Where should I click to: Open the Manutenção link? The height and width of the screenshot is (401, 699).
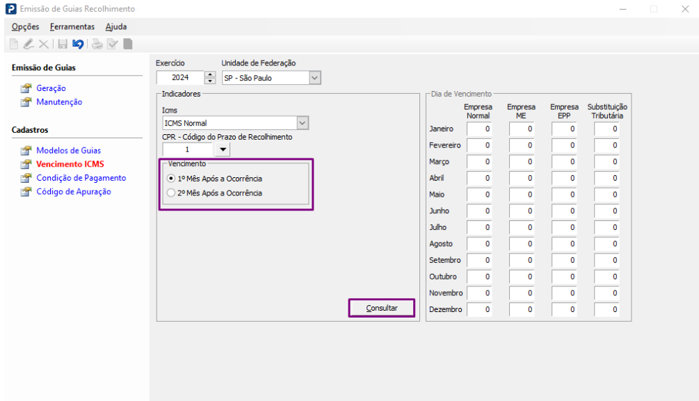tap(59, 102)
